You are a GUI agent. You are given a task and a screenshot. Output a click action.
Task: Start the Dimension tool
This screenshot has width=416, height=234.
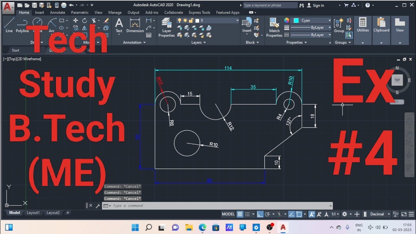point(135,25)
